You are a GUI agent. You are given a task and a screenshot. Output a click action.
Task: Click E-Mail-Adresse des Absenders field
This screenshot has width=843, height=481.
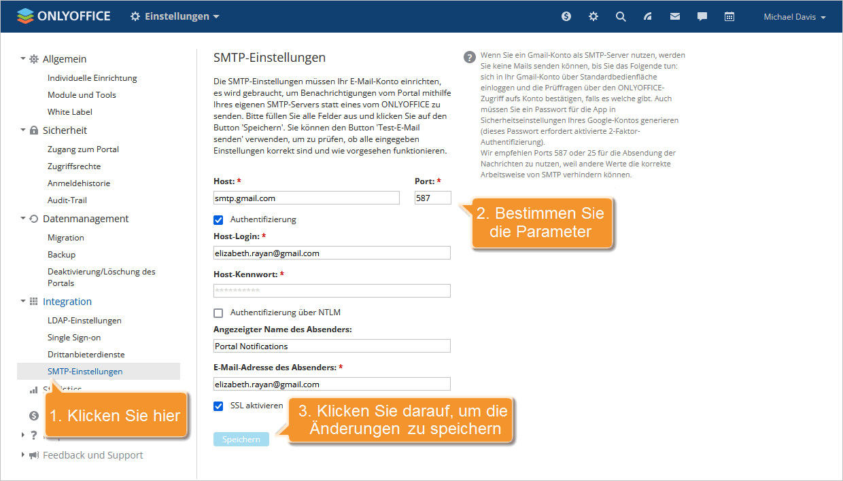pos(332,384)
